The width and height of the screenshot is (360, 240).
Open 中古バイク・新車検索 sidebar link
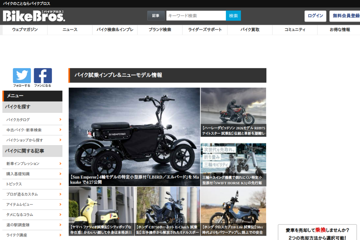click(x=24, y=130)
